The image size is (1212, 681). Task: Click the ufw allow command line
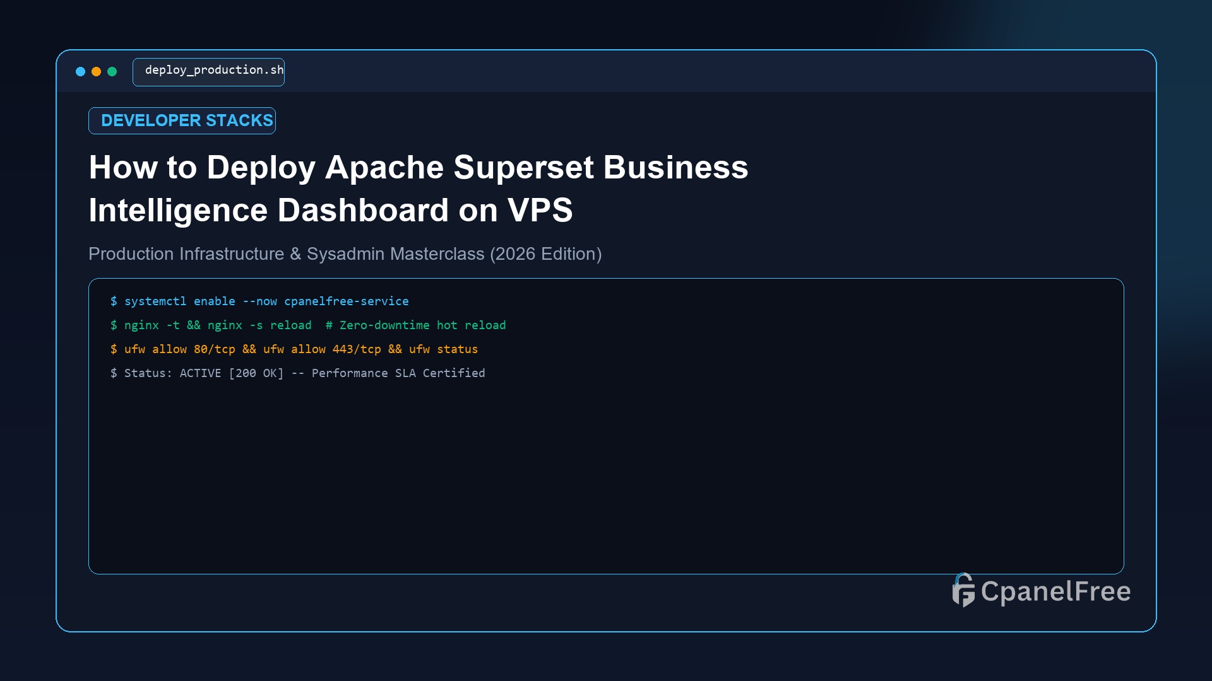[294, 349]
